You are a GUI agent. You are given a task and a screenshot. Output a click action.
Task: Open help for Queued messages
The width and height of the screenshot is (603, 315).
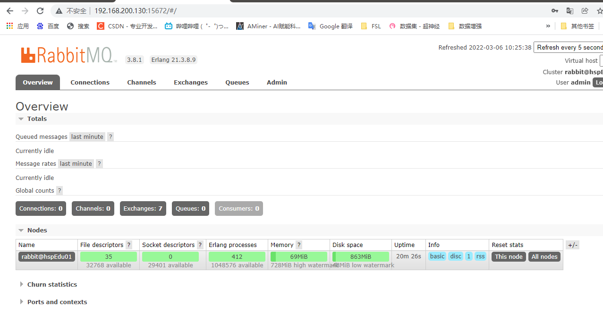(110, 136)
